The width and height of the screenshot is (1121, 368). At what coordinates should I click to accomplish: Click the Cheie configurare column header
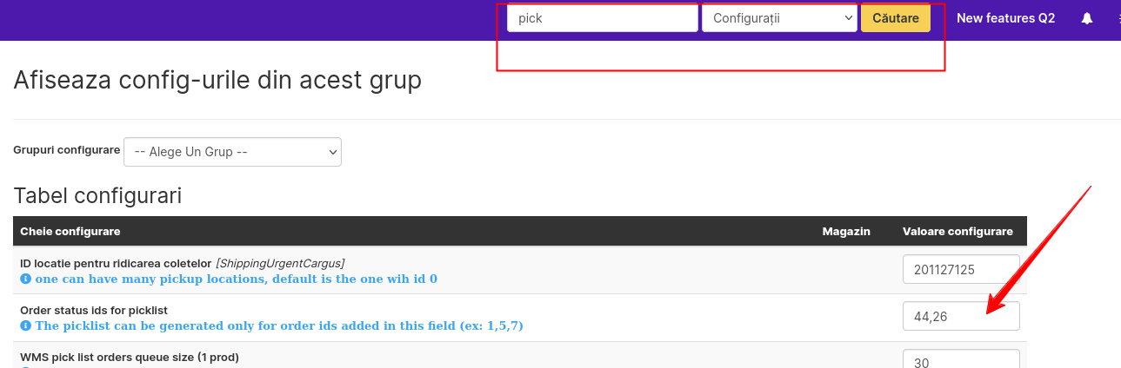click(x=70, y=232)
